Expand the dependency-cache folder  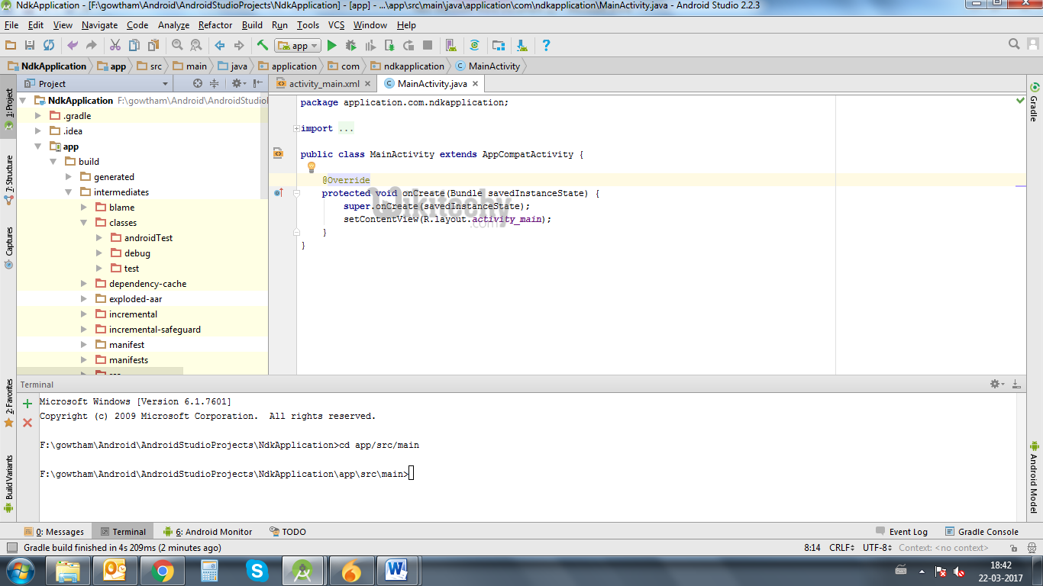click(85, 284)
